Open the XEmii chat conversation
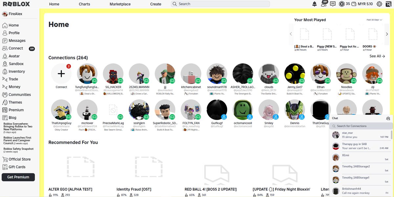 (x=360, y=157)
